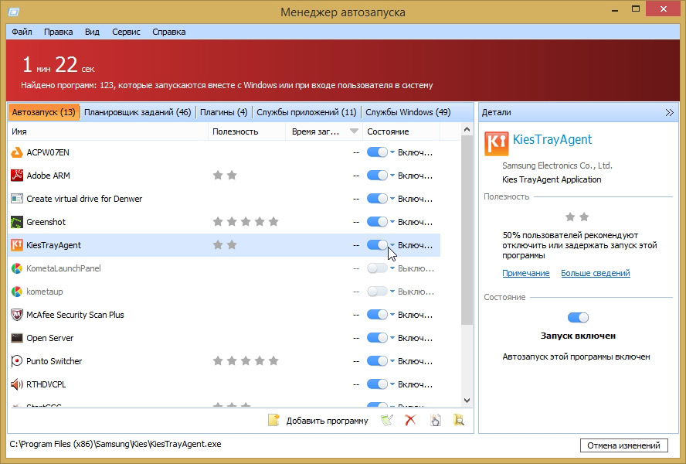
Task: Click the list scrollbar up arrow
Action: point(467,129)
